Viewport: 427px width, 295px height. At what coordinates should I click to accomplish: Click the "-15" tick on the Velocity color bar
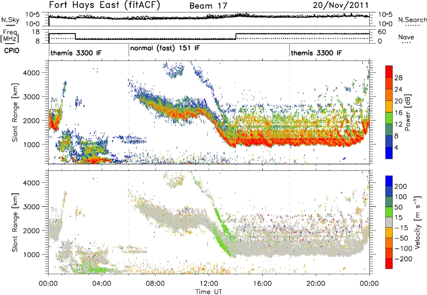401,228
